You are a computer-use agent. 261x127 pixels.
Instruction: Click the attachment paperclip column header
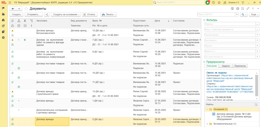pos(12,21)
